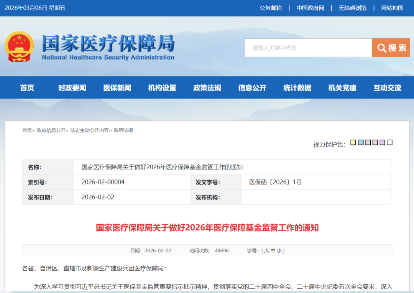This screenshot has width=414, height=293.
Task: Select the gray eye-protection color swatch
Action: coord(368,142)
